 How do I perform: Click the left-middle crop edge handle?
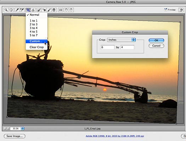9,66
